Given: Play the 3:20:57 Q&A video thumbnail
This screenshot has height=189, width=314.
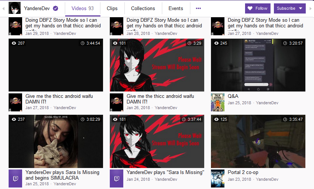Looking at the screenshot, I should click(x=258, y=65).
